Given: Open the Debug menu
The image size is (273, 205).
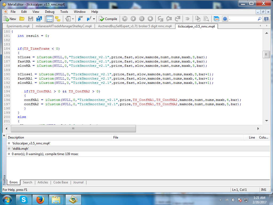Looking at the screenshot, I should click(50, 12).
